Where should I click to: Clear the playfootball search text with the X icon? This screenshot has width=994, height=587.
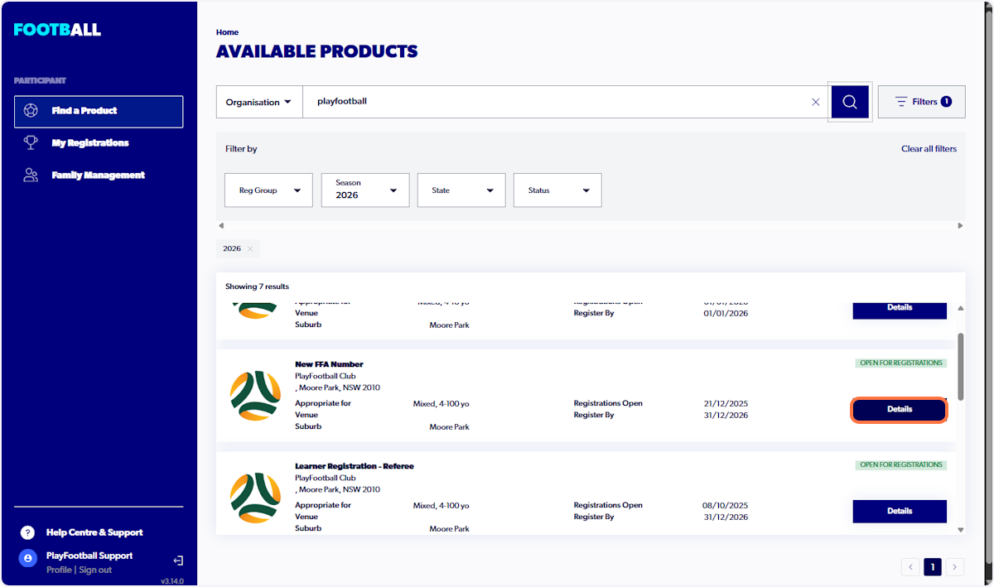click(x=815, y=101)
